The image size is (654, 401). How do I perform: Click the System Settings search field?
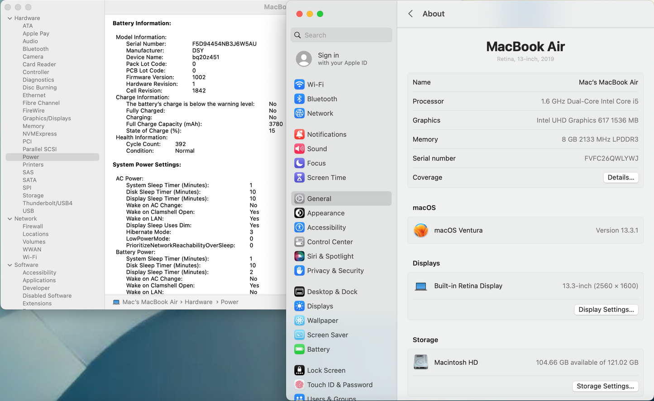pyautogui.click(x=341, y=35)
